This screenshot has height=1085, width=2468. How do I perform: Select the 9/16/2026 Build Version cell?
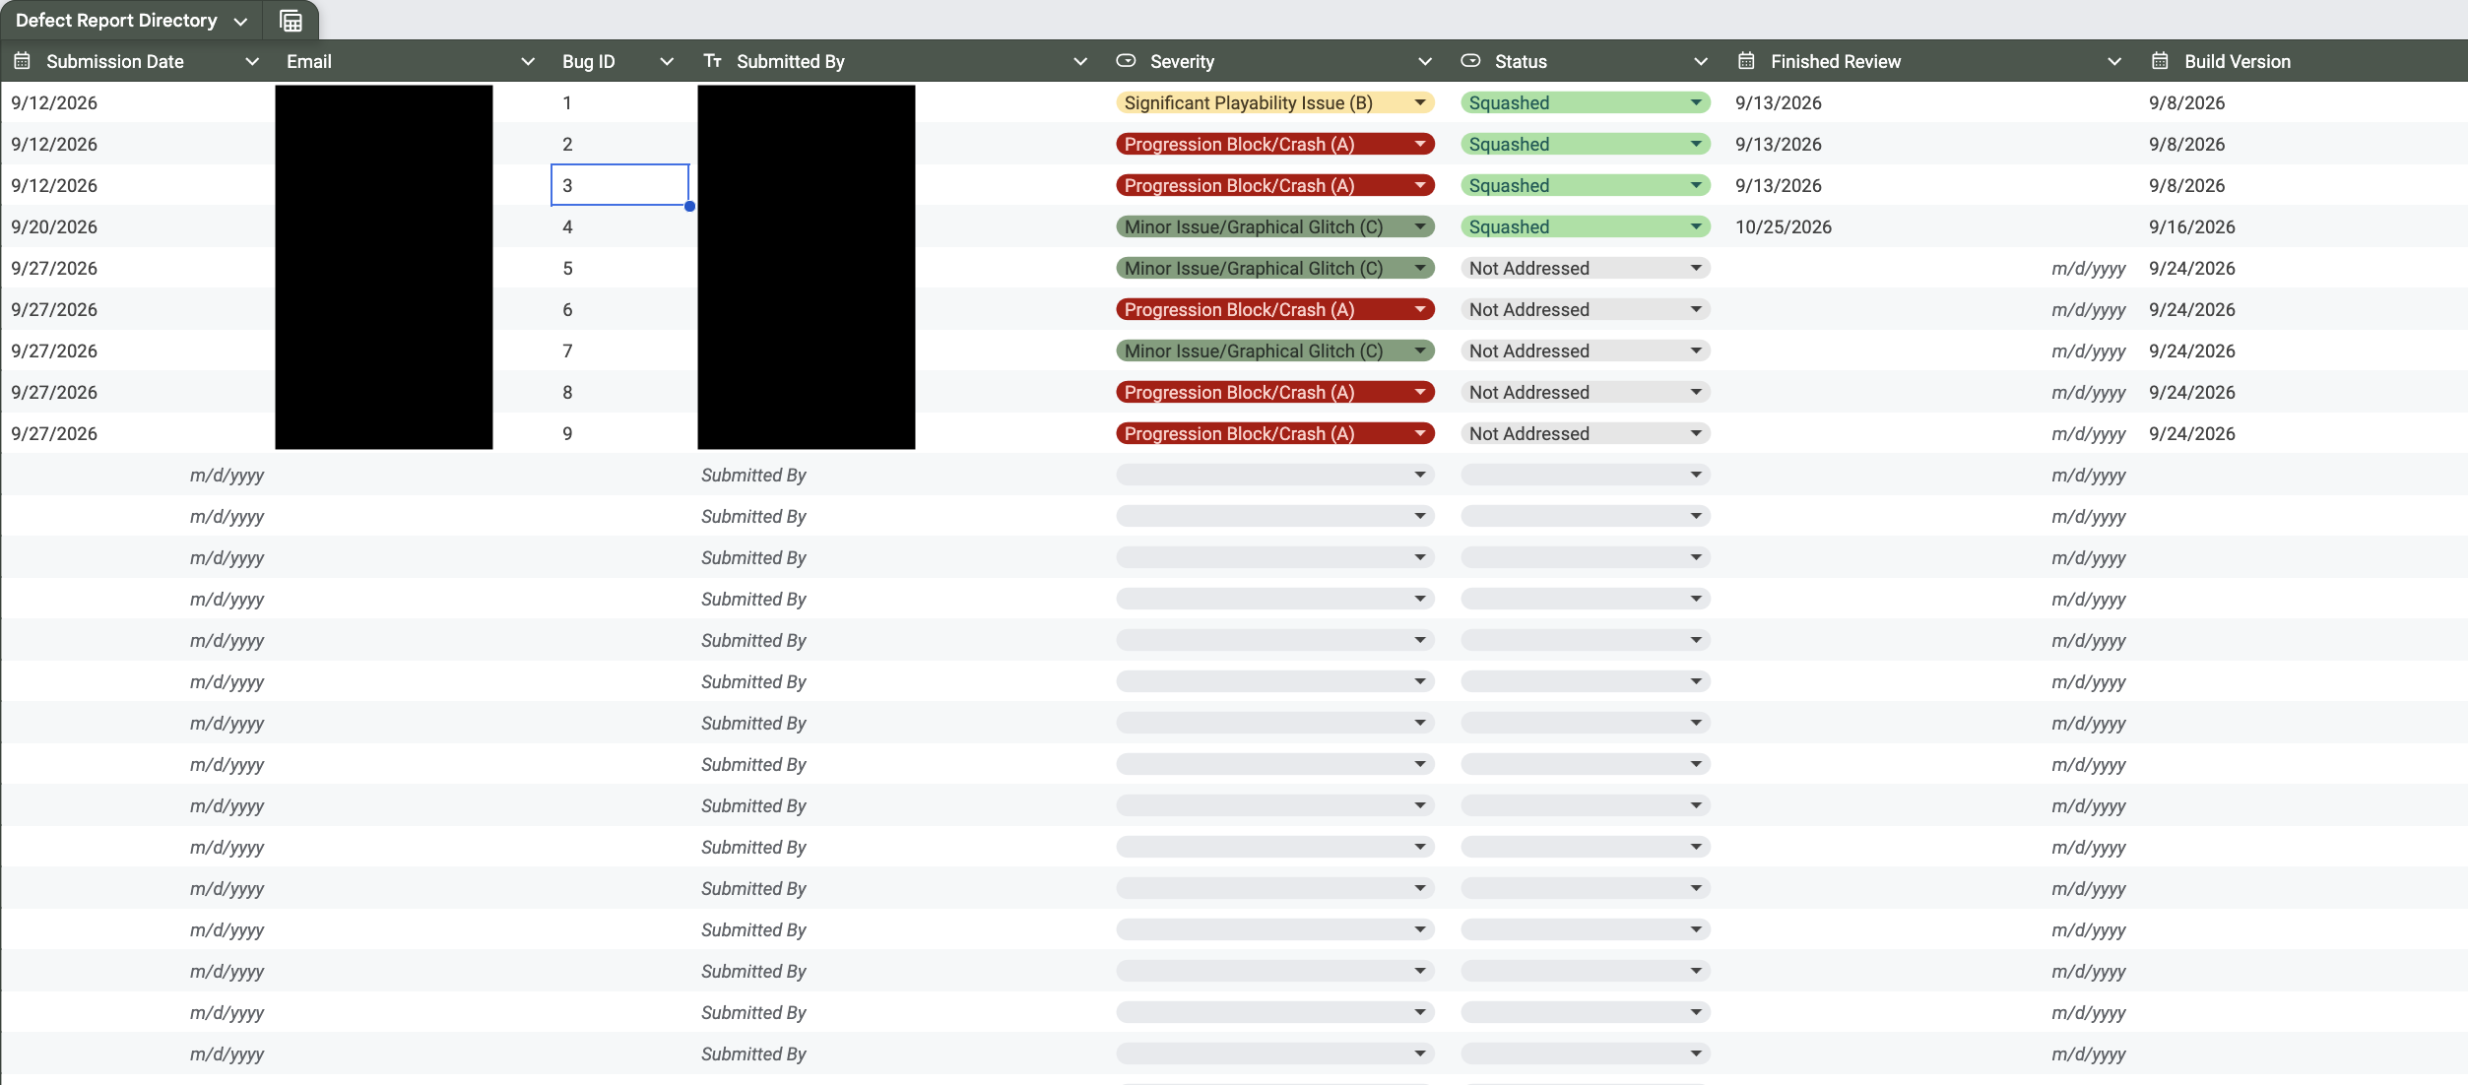click(2303, 226)
